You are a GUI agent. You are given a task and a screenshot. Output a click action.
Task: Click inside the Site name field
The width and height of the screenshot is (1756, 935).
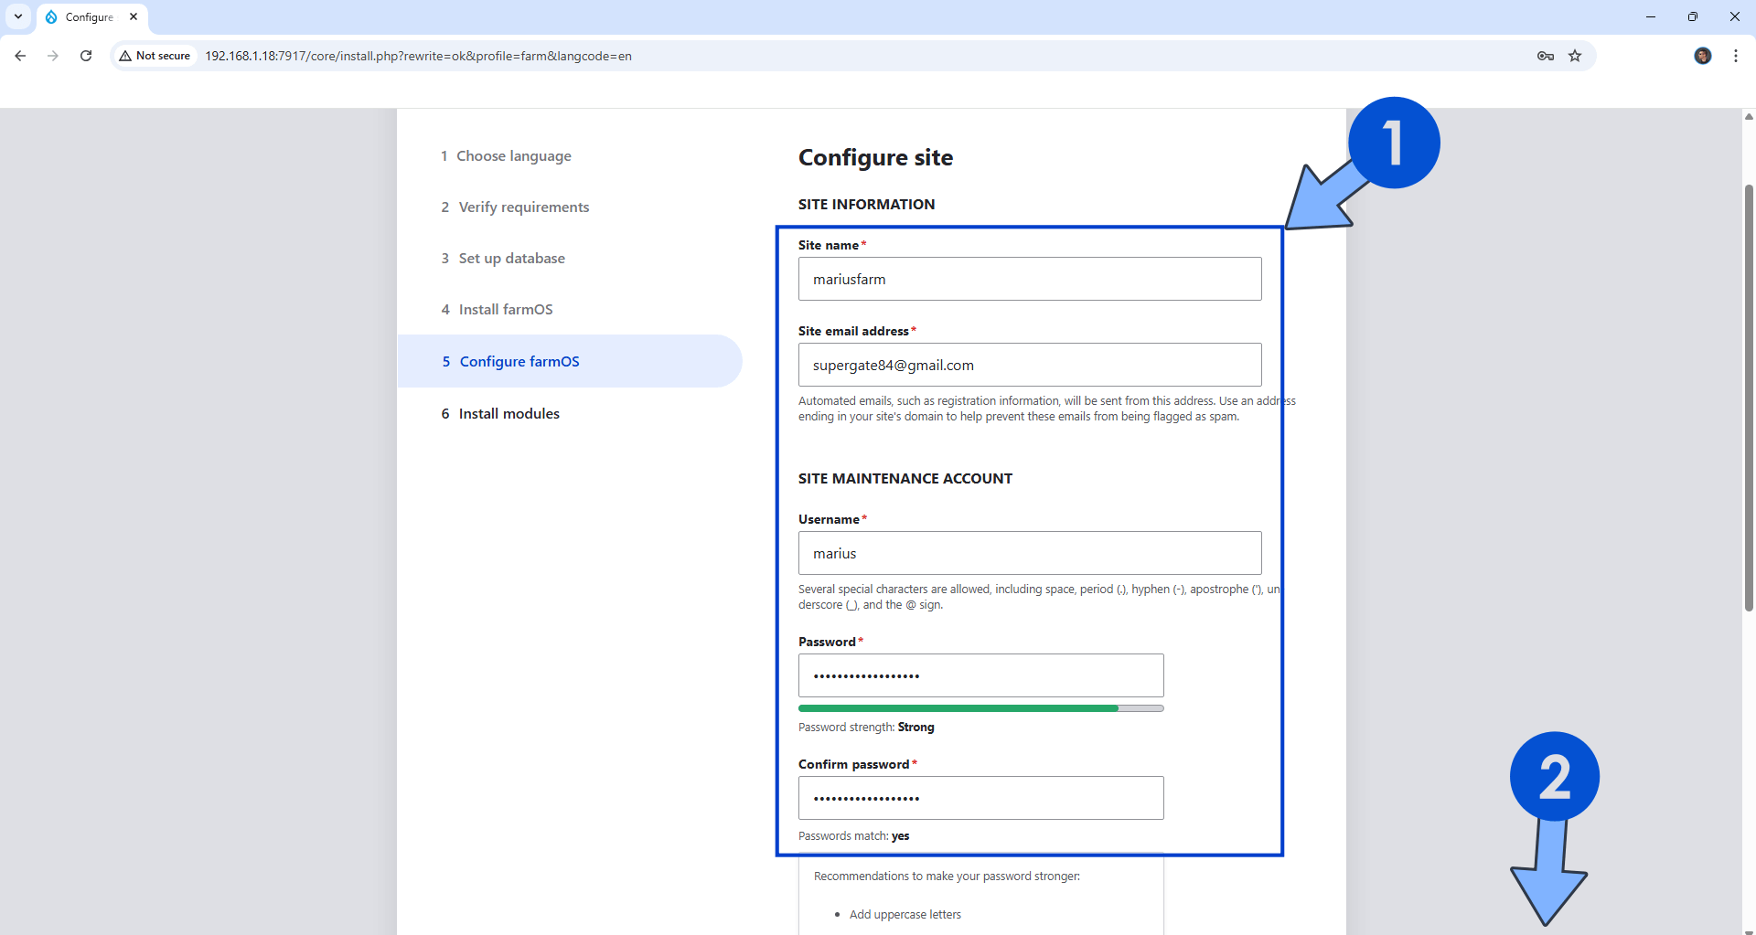click(1030, 279)
